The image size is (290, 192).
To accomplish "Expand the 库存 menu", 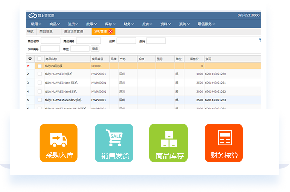I will (110, 24).
